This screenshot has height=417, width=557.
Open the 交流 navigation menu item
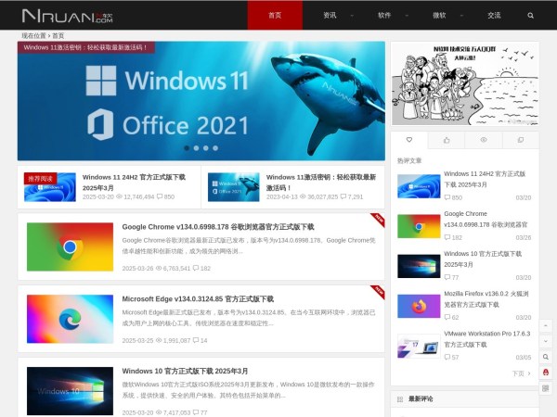[x=494, y=16]
